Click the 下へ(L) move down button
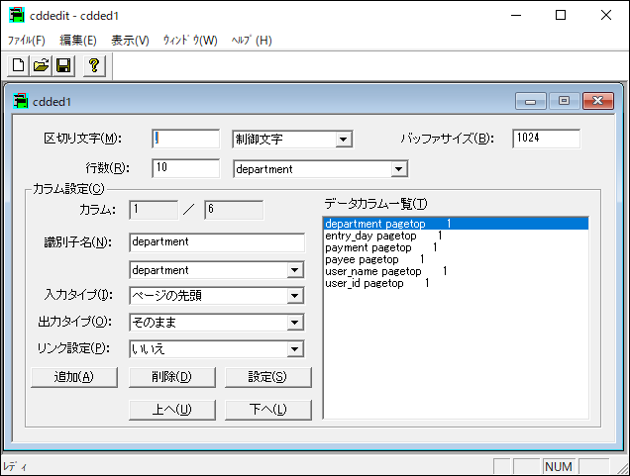Image resolution: width=630 pixels, height=476 pixels. pyautogui.click(x=268, y=410)
